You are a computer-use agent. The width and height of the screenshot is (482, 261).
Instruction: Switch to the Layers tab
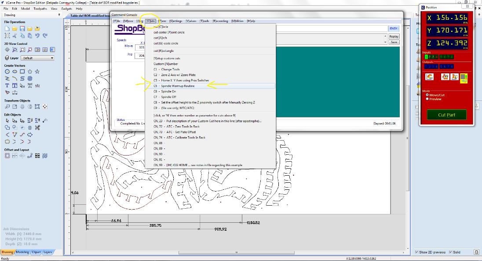[x=47, y=252]
